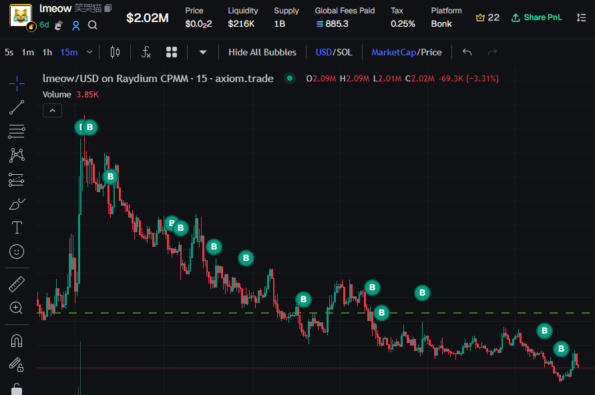Click the $2.02M market cap value

pos(147,18)
